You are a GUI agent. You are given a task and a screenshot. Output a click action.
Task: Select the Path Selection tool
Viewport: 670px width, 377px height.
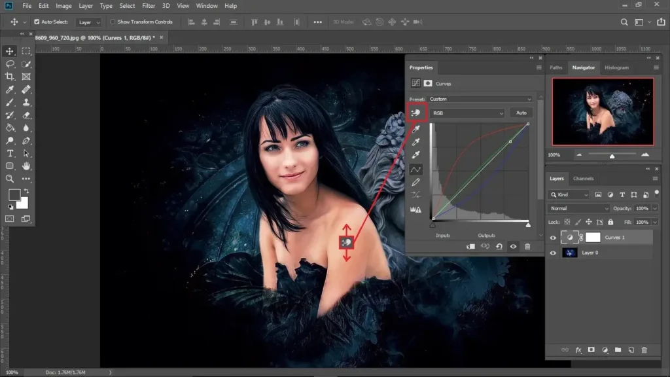pos(26,153)
